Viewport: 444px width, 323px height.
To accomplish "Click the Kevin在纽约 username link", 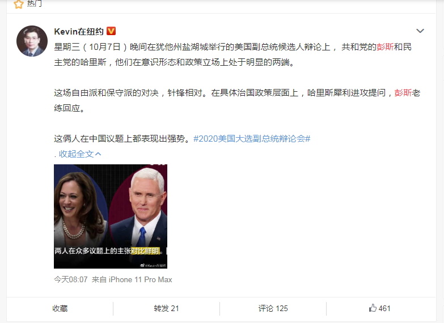I will [x=79, y=31].
